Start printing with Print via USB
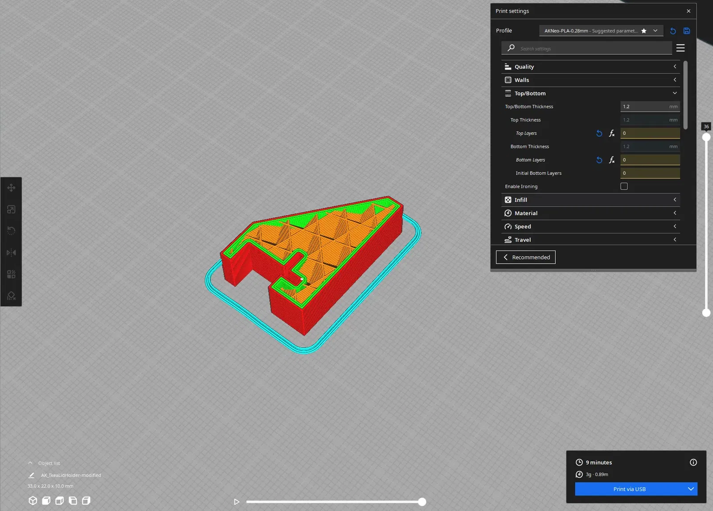Screen dimensions: 713x511 [630, 489]
